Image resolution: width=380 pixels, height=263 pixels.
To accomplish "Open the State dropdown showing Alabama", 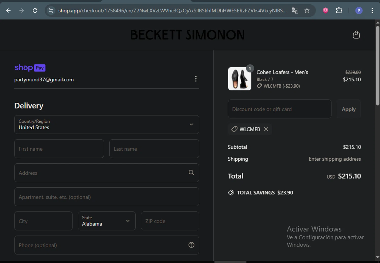I will pyautogui.click(x=107, y=221).
